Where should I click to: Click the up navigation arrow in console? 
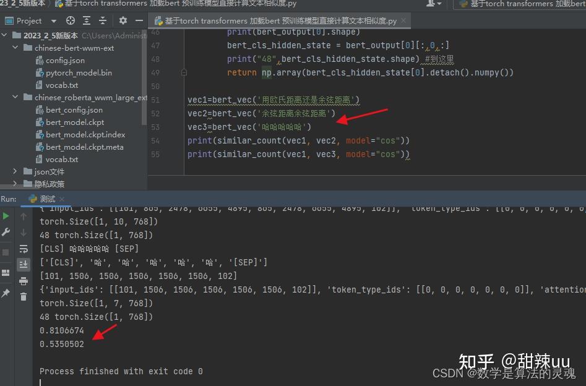click(23, 217)
